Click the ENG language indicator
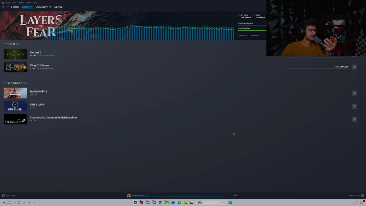The image size is (366, 206). [x=24, y=203]
